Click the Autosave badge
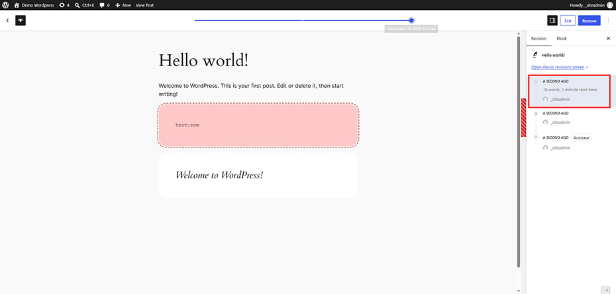 (582, 137)
